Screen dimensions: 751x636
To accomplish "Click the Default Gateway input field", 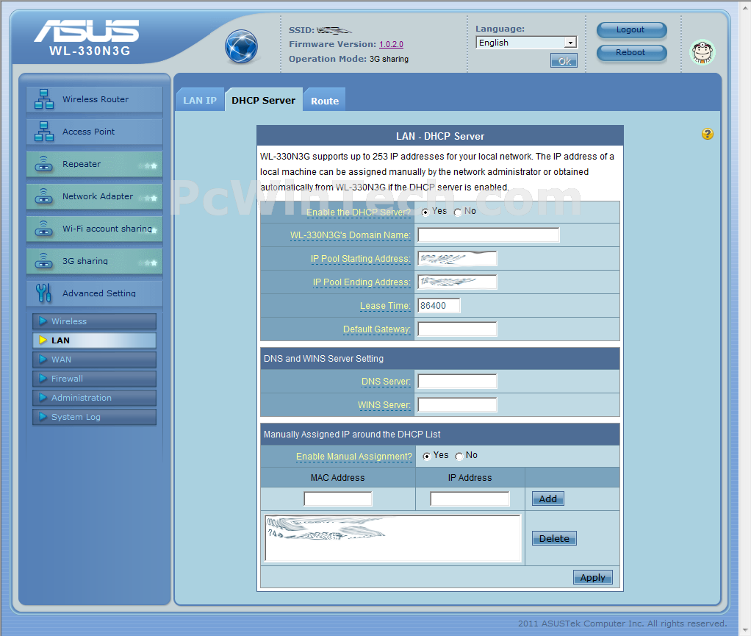I will point(457,329).
